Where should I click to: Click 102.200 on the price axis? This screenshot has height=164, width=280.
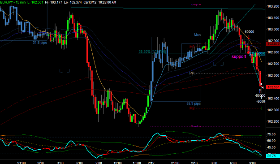tap(273, 121)
